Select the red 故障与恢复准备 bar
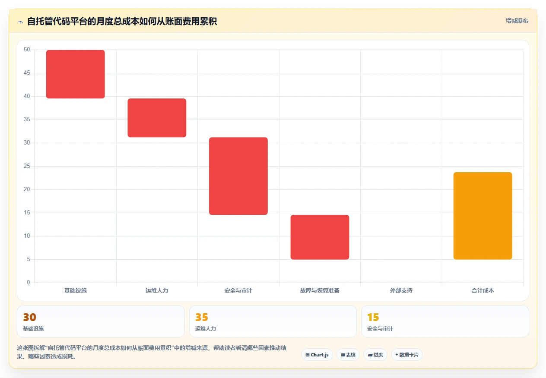Viewport: 546px width, 378px height. point(320,237)
